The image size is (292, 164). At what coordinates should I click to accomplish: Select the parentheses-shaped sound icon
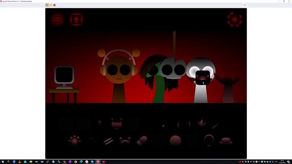tap(184, 124)
